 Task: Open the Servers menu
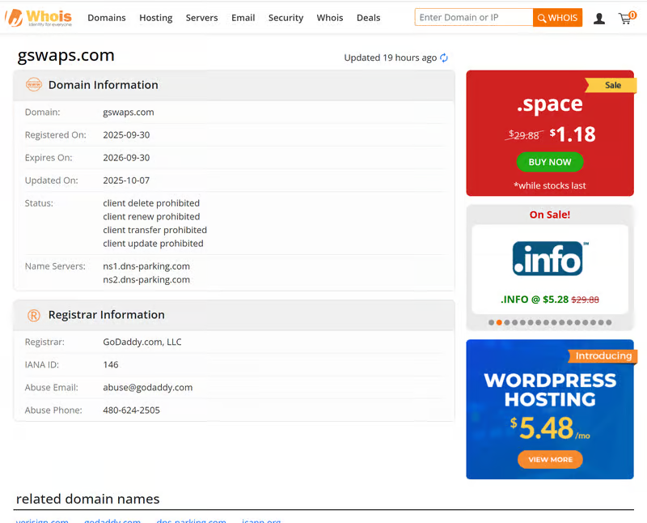click(201, 18)
